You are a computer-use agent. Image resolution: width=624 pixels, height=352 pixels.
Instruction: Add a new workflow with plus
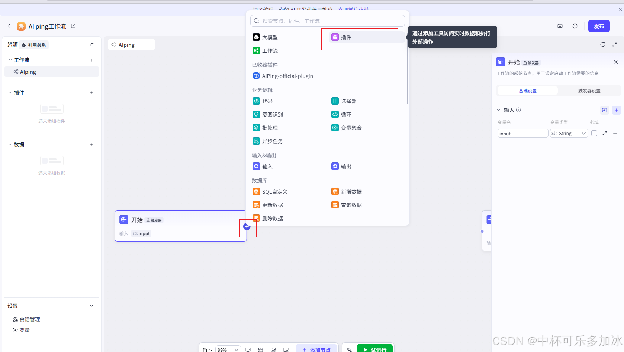point(91,60)
